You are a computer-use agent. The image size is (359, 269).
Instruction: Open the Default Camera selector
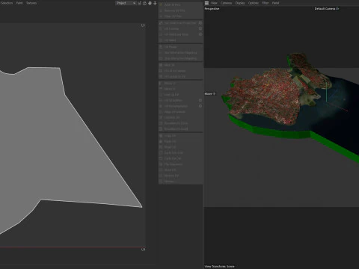[x=327, y=9]
